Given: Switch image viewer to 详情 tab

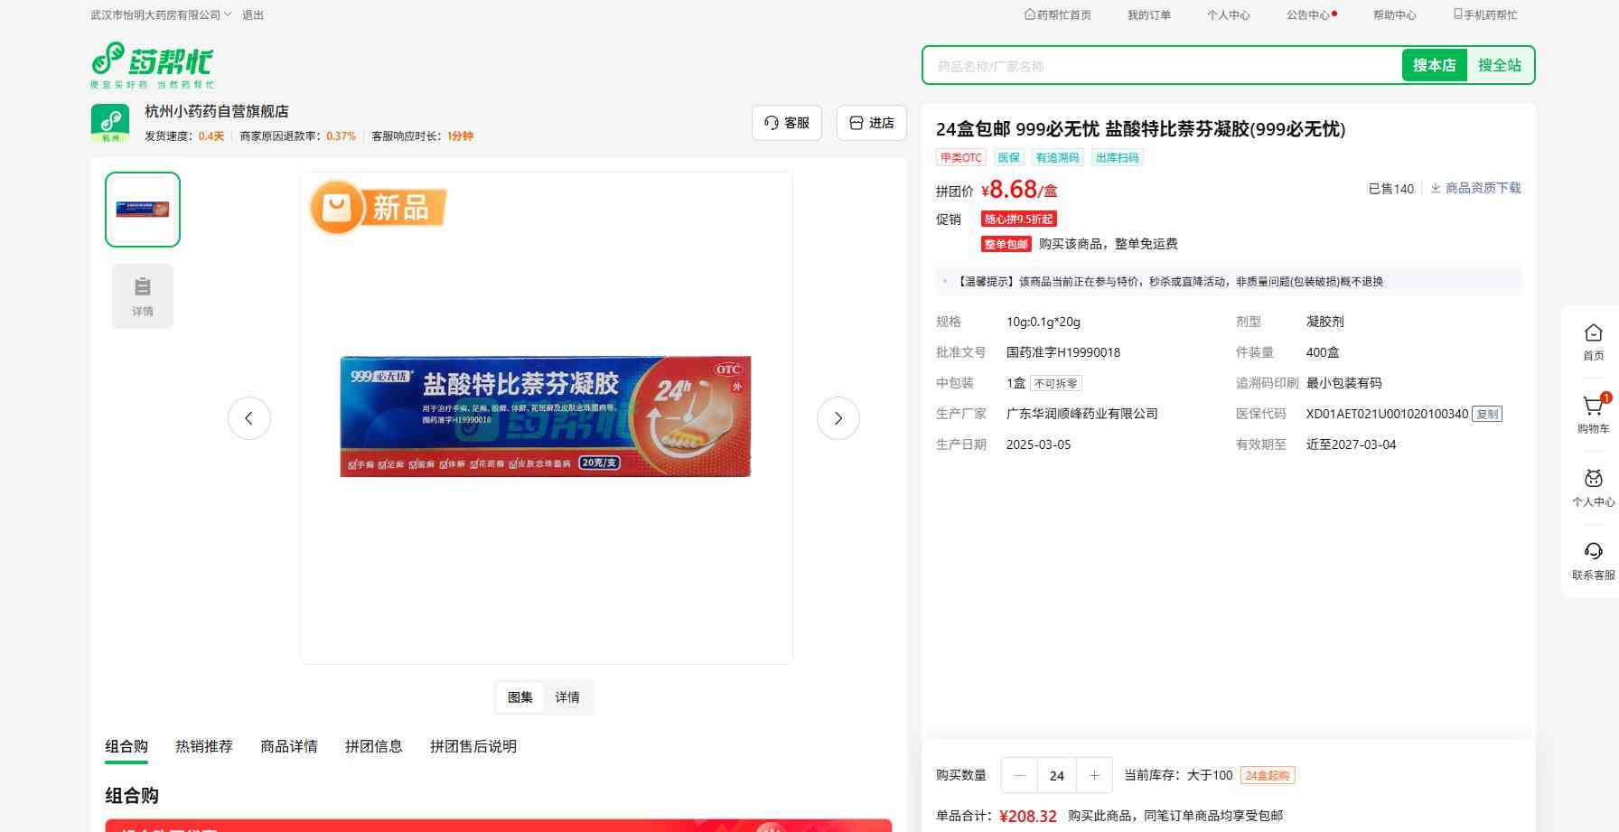Looking at the screenshot, I should pos(567,697).
